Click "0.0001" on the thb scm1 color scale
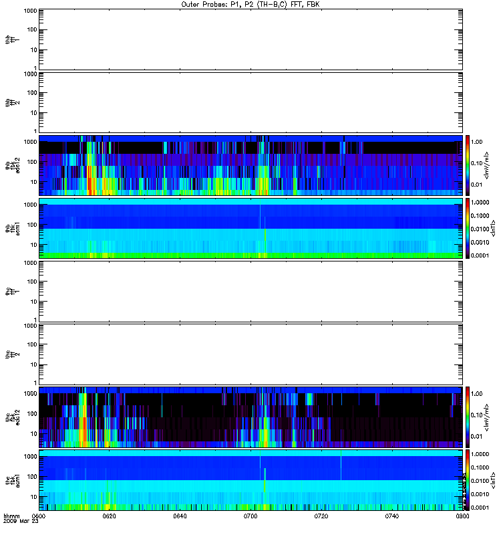 click(480, 255)
